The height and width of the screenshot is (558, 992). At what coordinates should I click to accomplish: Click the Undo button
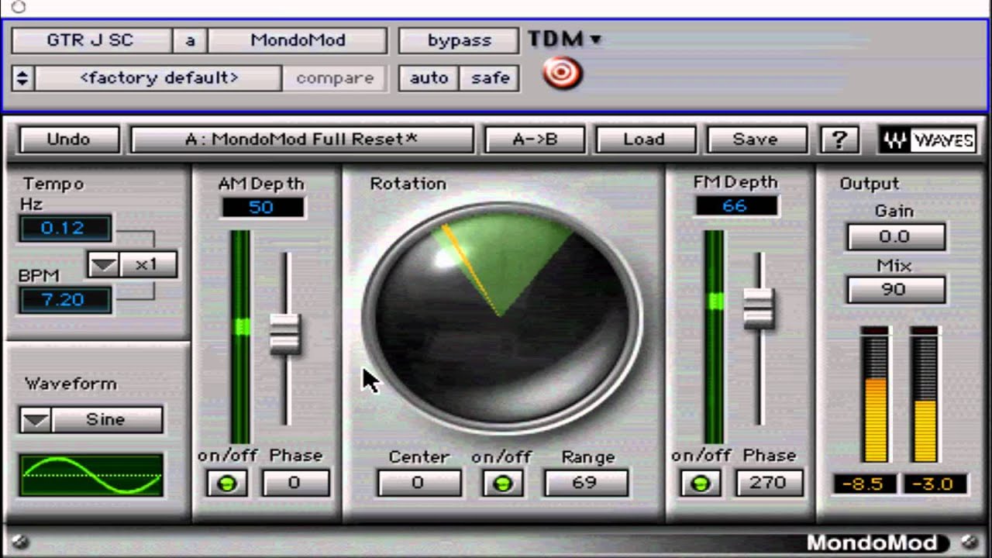[69, 139]
